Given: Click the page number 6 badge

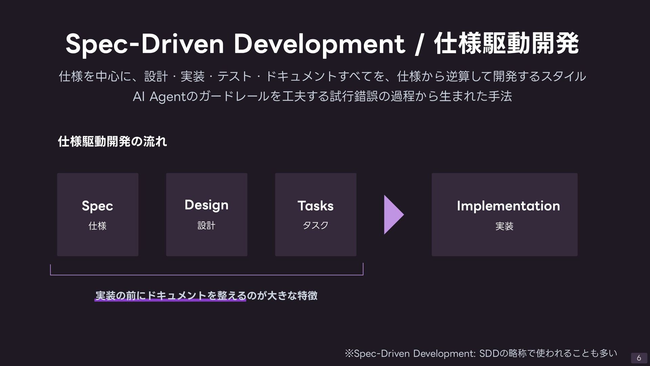Looking at the screenshot, I should (x=639, y=358).
